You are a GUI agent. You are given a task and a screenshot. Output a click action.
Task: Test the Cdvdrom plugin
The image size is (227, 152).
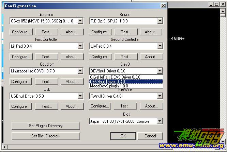pyautogui.click(x=47, y=82)
